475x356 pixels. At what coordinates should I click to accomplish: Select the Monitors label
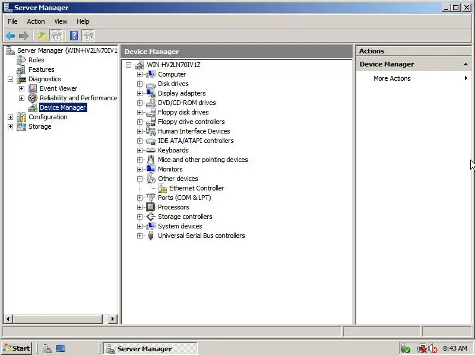(170, 169)
